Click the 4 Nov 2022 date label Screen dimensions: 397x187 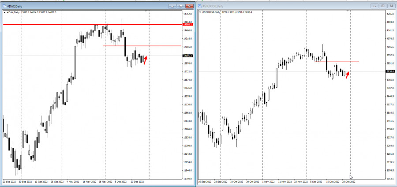pyautogui.click(x=73, y=182)
